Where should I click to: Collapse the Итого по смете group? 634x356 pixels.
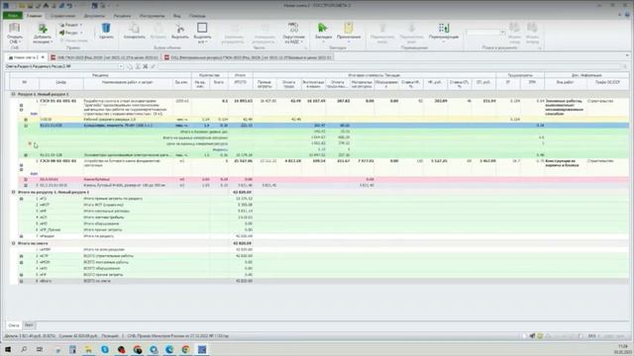coord(13,243)
